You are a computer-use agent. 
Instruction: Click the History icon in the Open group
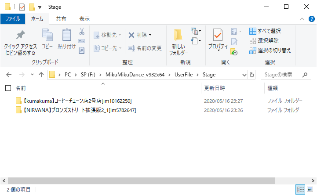234,52
